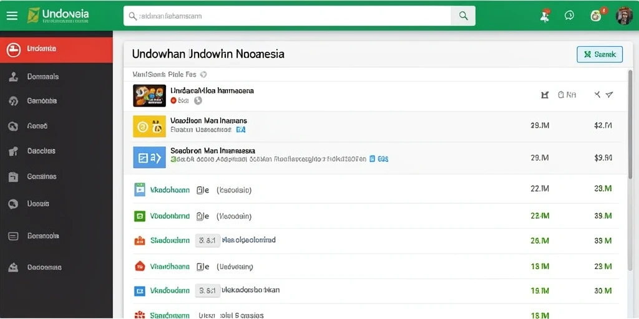Select the red highlighted Undonesia sidebar item

point(56,49)
